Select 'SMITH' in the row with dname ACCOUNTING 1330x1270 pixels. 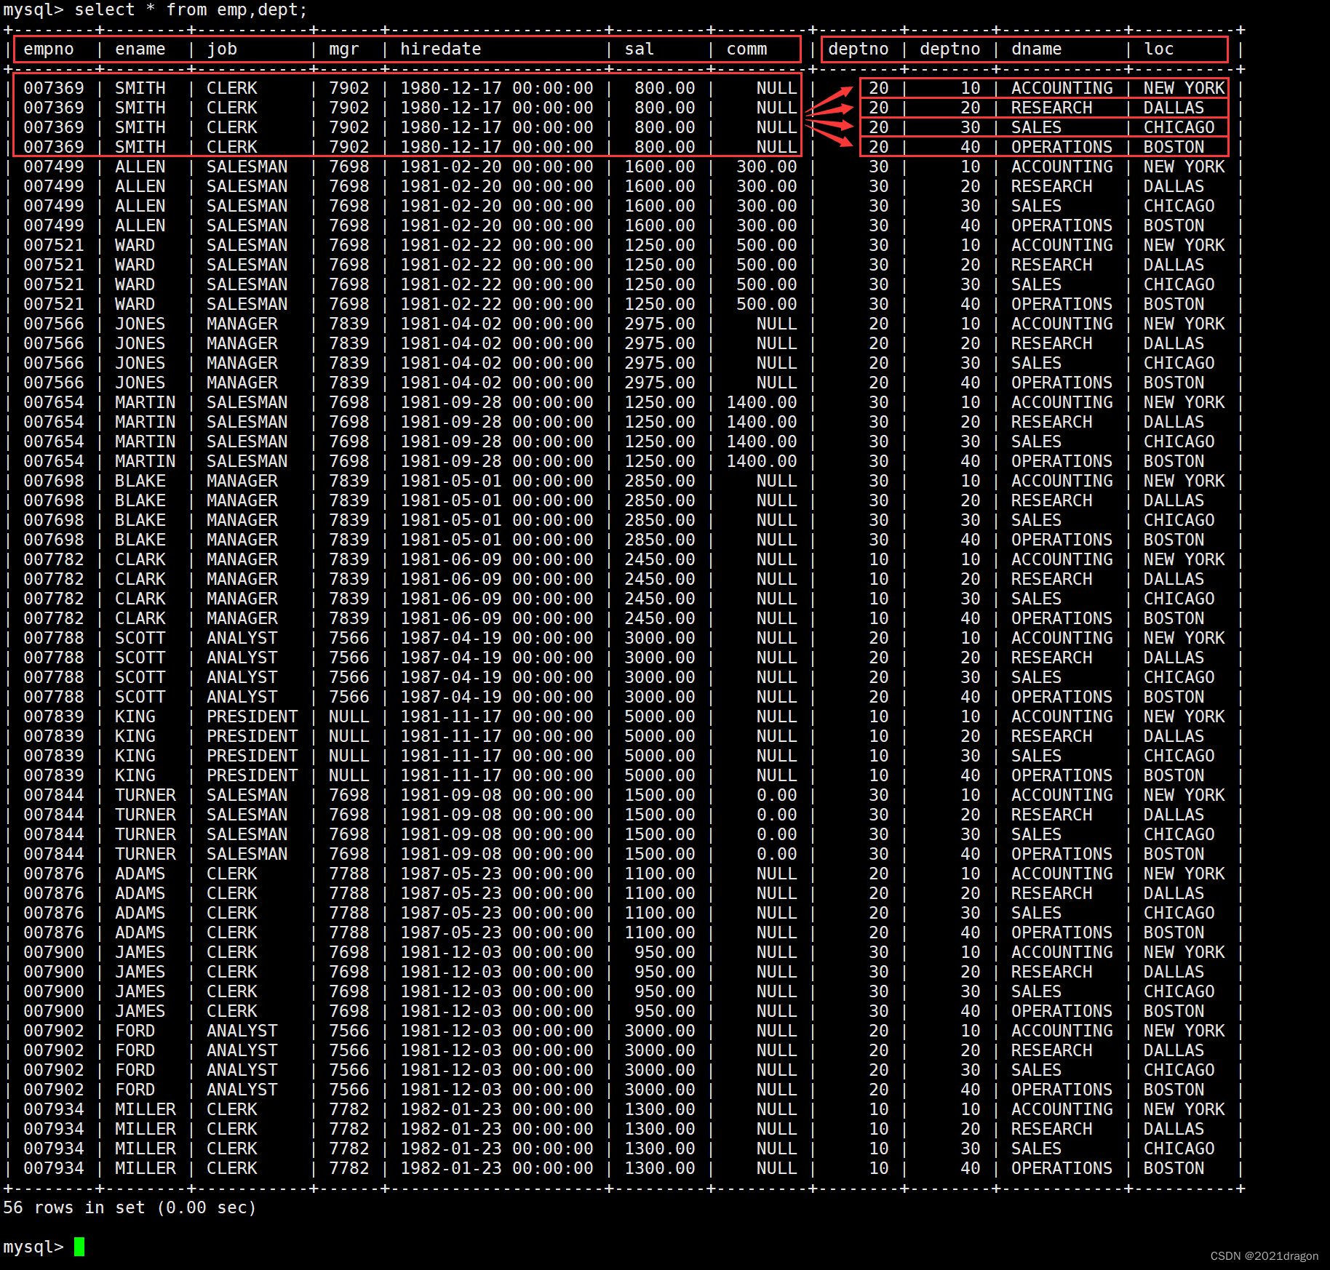click(140, 88)
